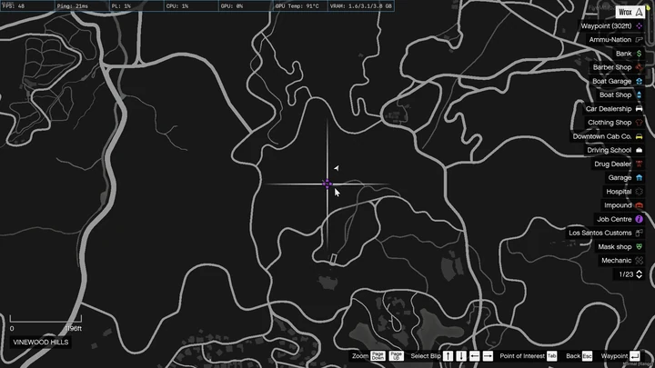Click the Wrox player arrow icon
Screen dimensions: 655x368
[640, 12]
